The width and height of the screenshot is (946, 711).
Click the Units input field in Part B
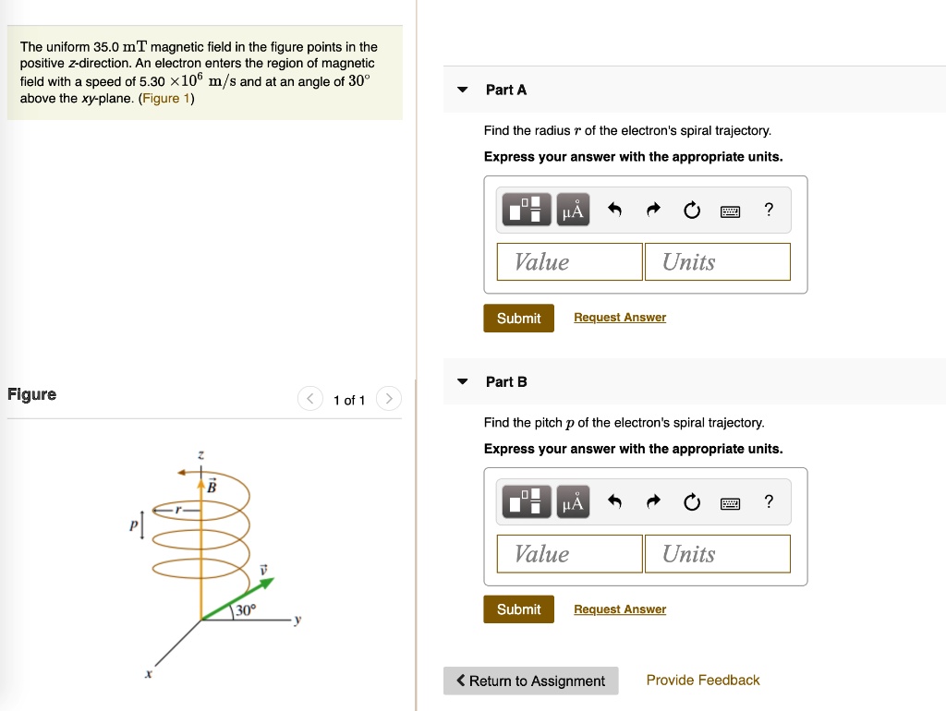pos(718,553)
